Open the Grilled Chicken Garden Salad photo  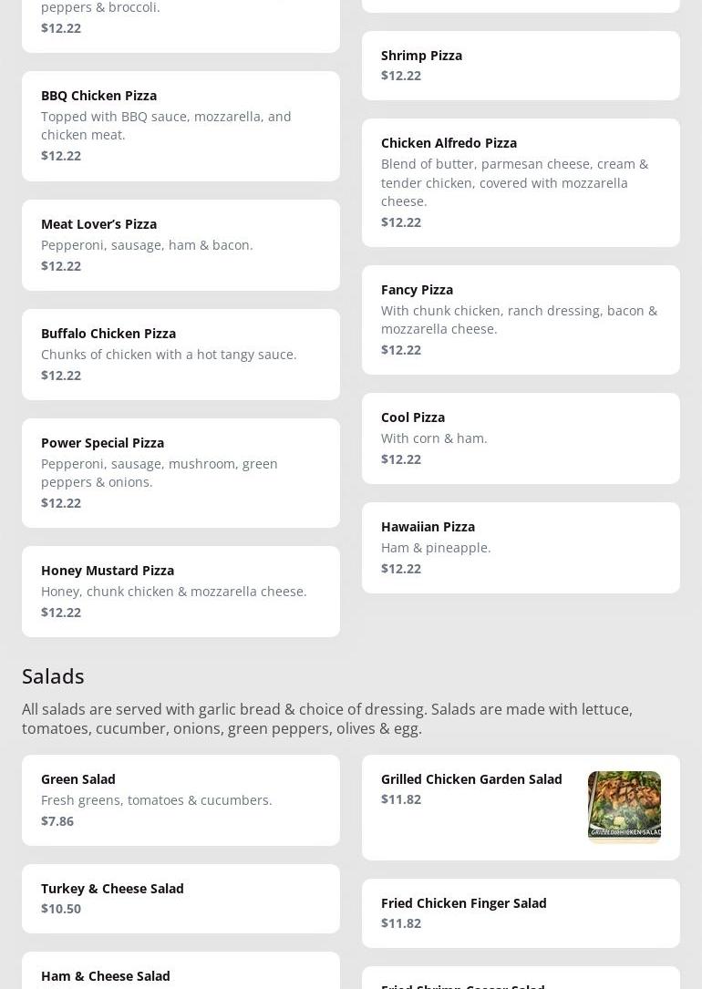[624, 807]
